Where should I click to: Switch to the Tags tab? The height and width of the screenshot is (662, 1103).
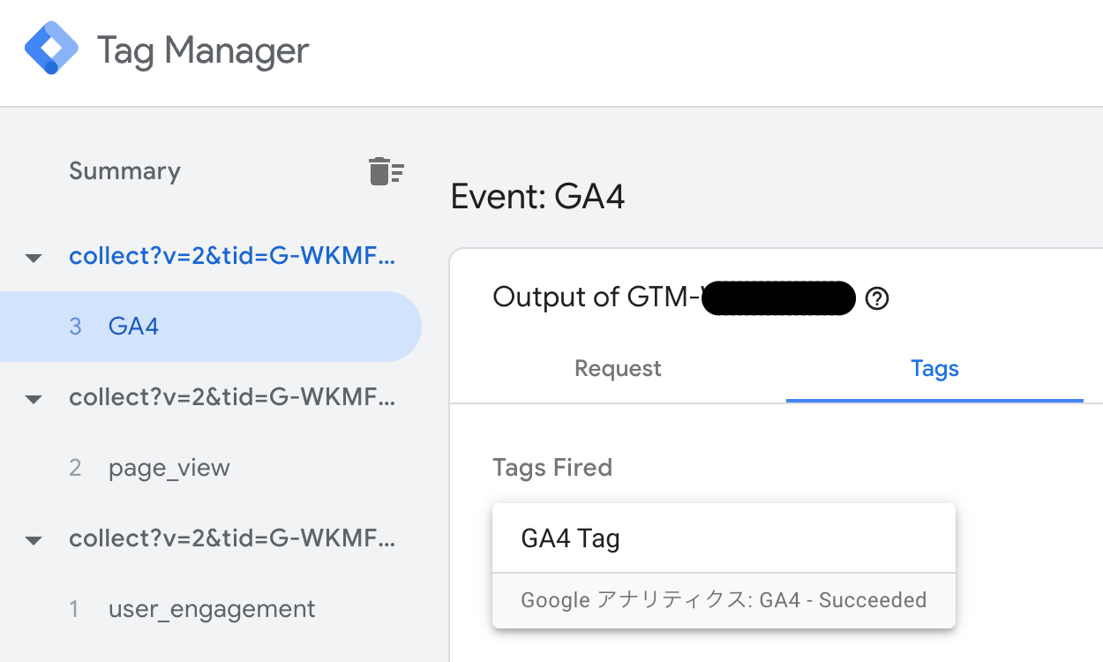[934, 368]
